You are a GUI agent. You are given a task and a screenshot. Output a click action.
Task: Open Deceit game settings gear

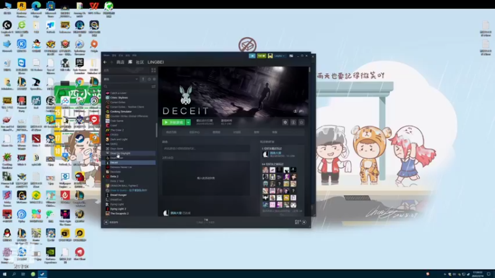tap(285, 122)
